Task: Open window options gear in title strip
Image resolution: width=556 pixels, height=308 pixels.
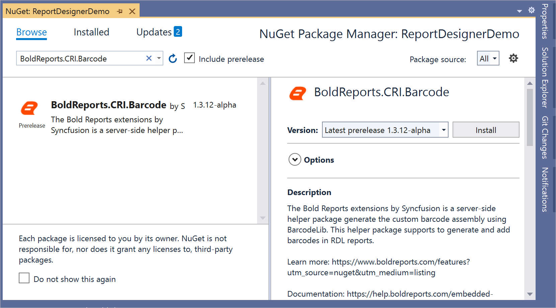Action: 531,10
